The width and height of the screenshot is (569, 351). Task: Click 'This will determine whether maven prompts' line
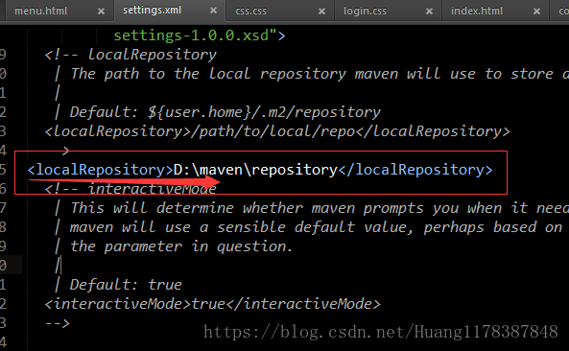[311, 208]
